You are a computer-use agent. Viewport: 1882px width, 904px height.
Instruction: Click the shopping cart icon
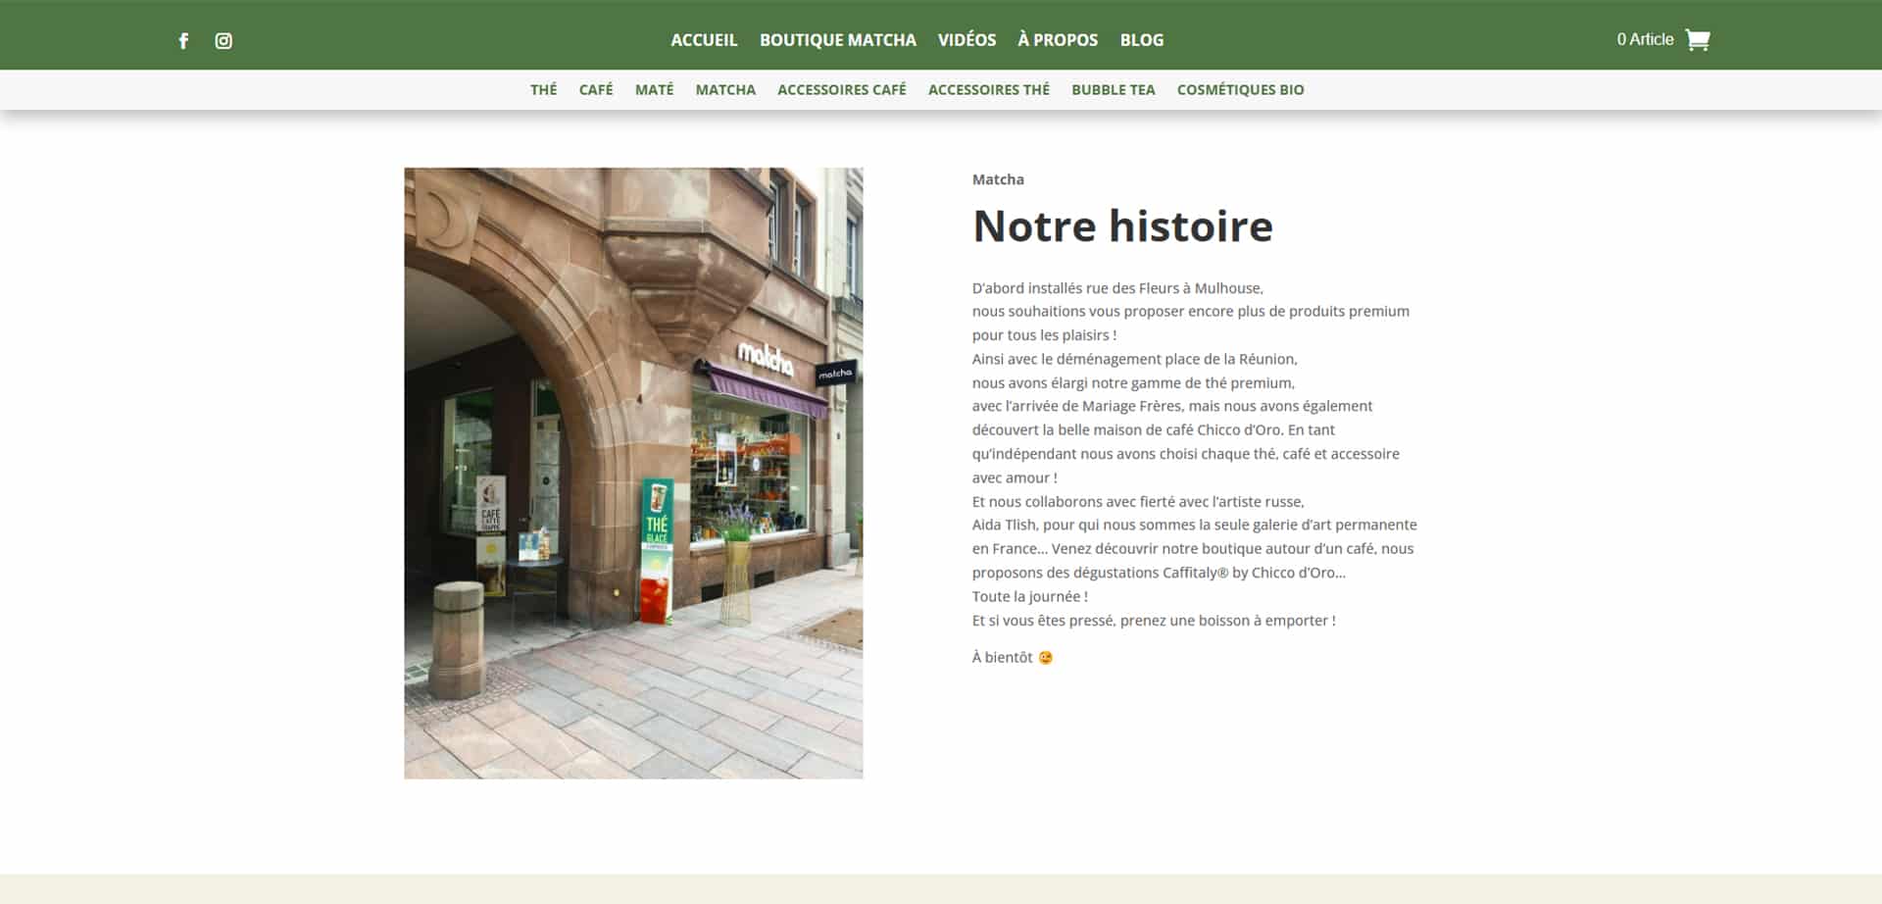click(1697, 39)
